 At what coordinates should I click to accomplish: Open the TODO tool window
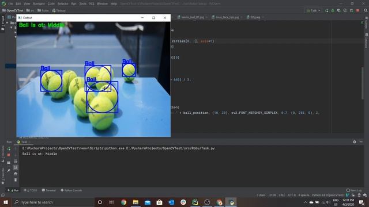pyautogui.click(x=31, y=190)
